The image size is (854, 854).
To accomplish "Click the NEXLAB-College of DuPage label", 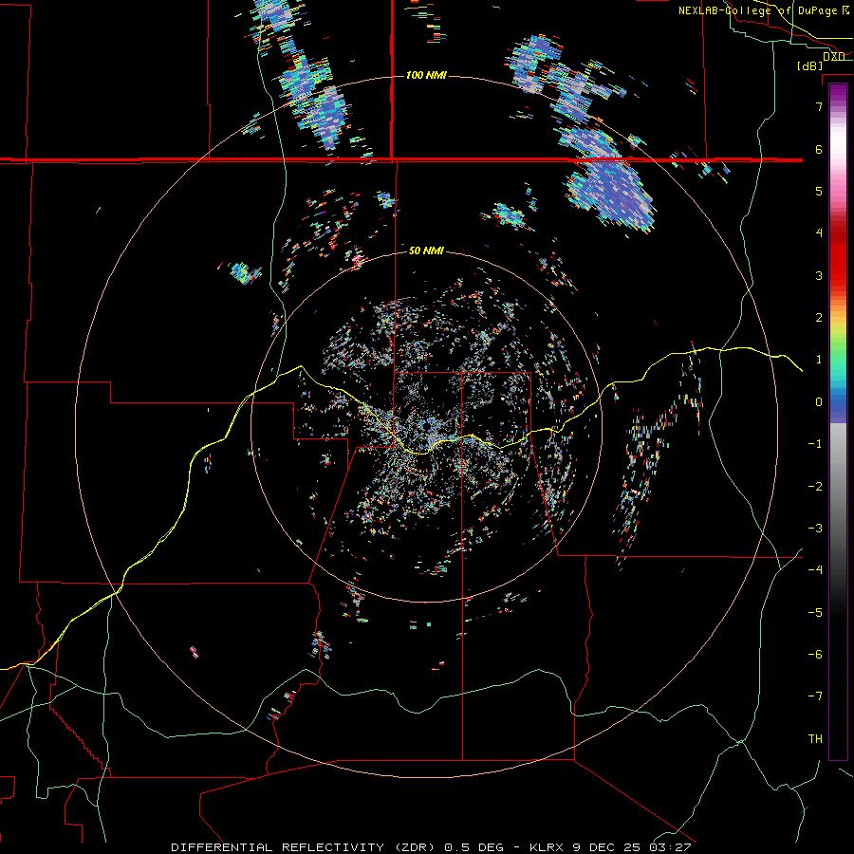I will 757,10.
